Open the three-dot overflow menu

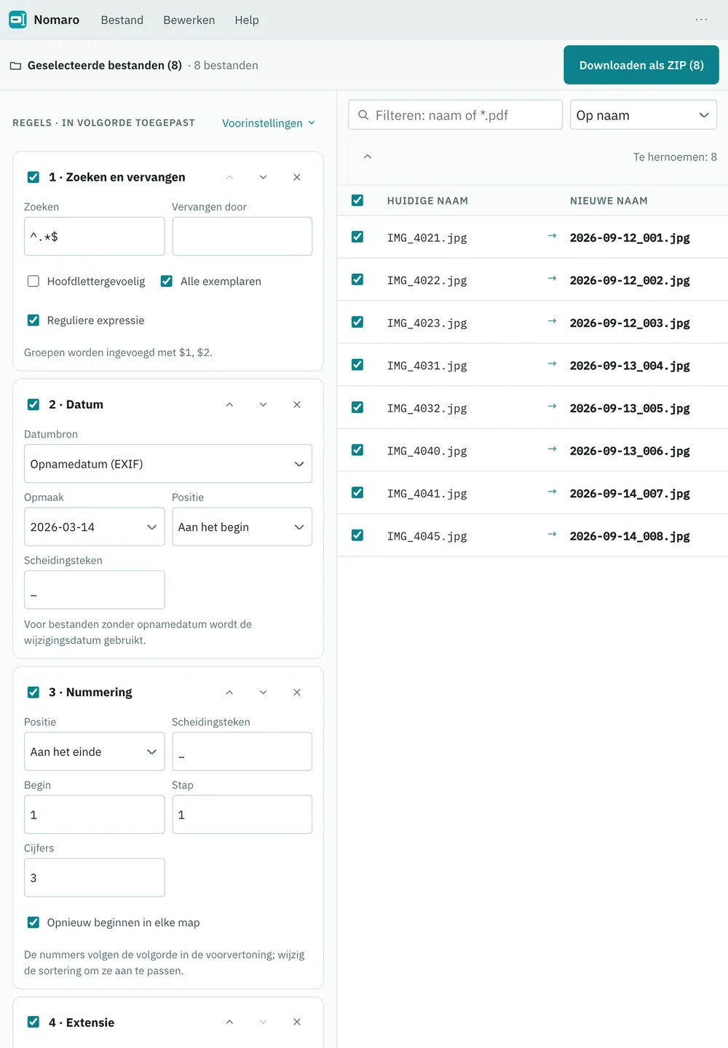(701, 20)
